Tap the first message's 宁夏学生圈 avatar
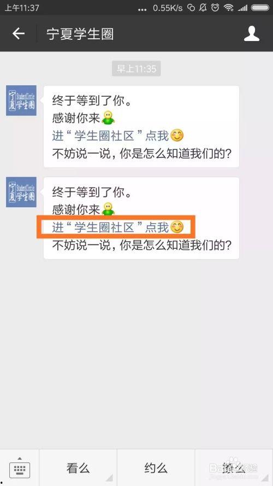 click(21, 101)
